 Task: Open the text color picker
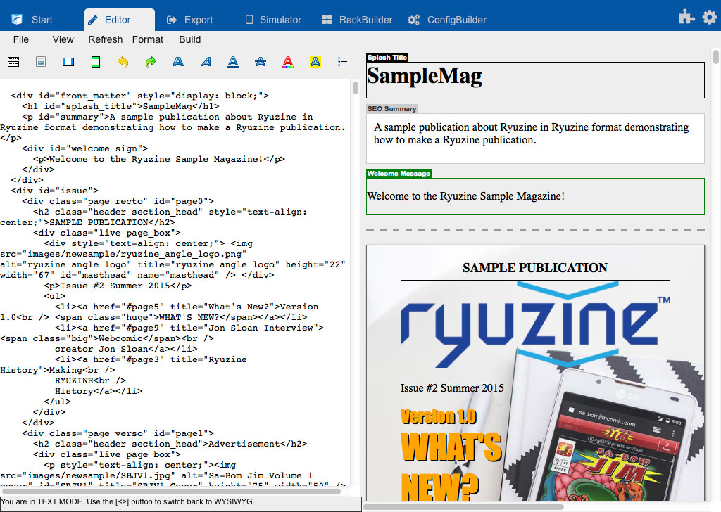coord(288,62)
